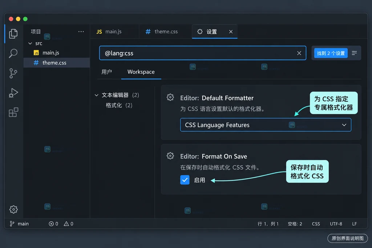The image size is (372, 248).
Task: Click the Editor: Default Formatter title
Action: [217, 98]
